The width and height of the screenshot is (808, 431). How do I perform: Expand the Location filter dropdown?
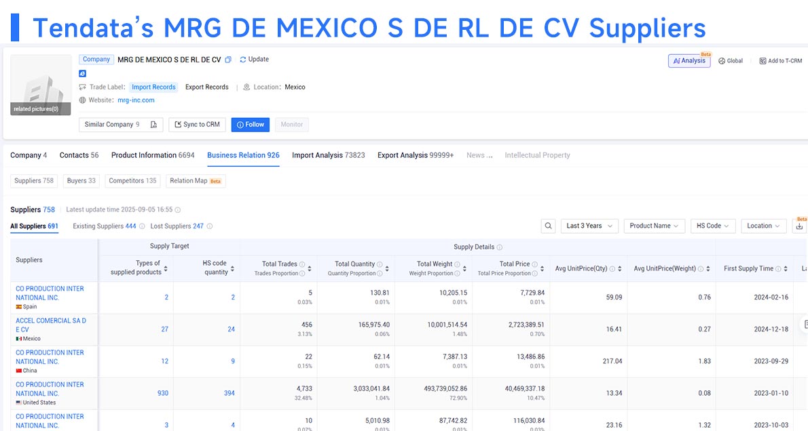click(x=763, y=226)
